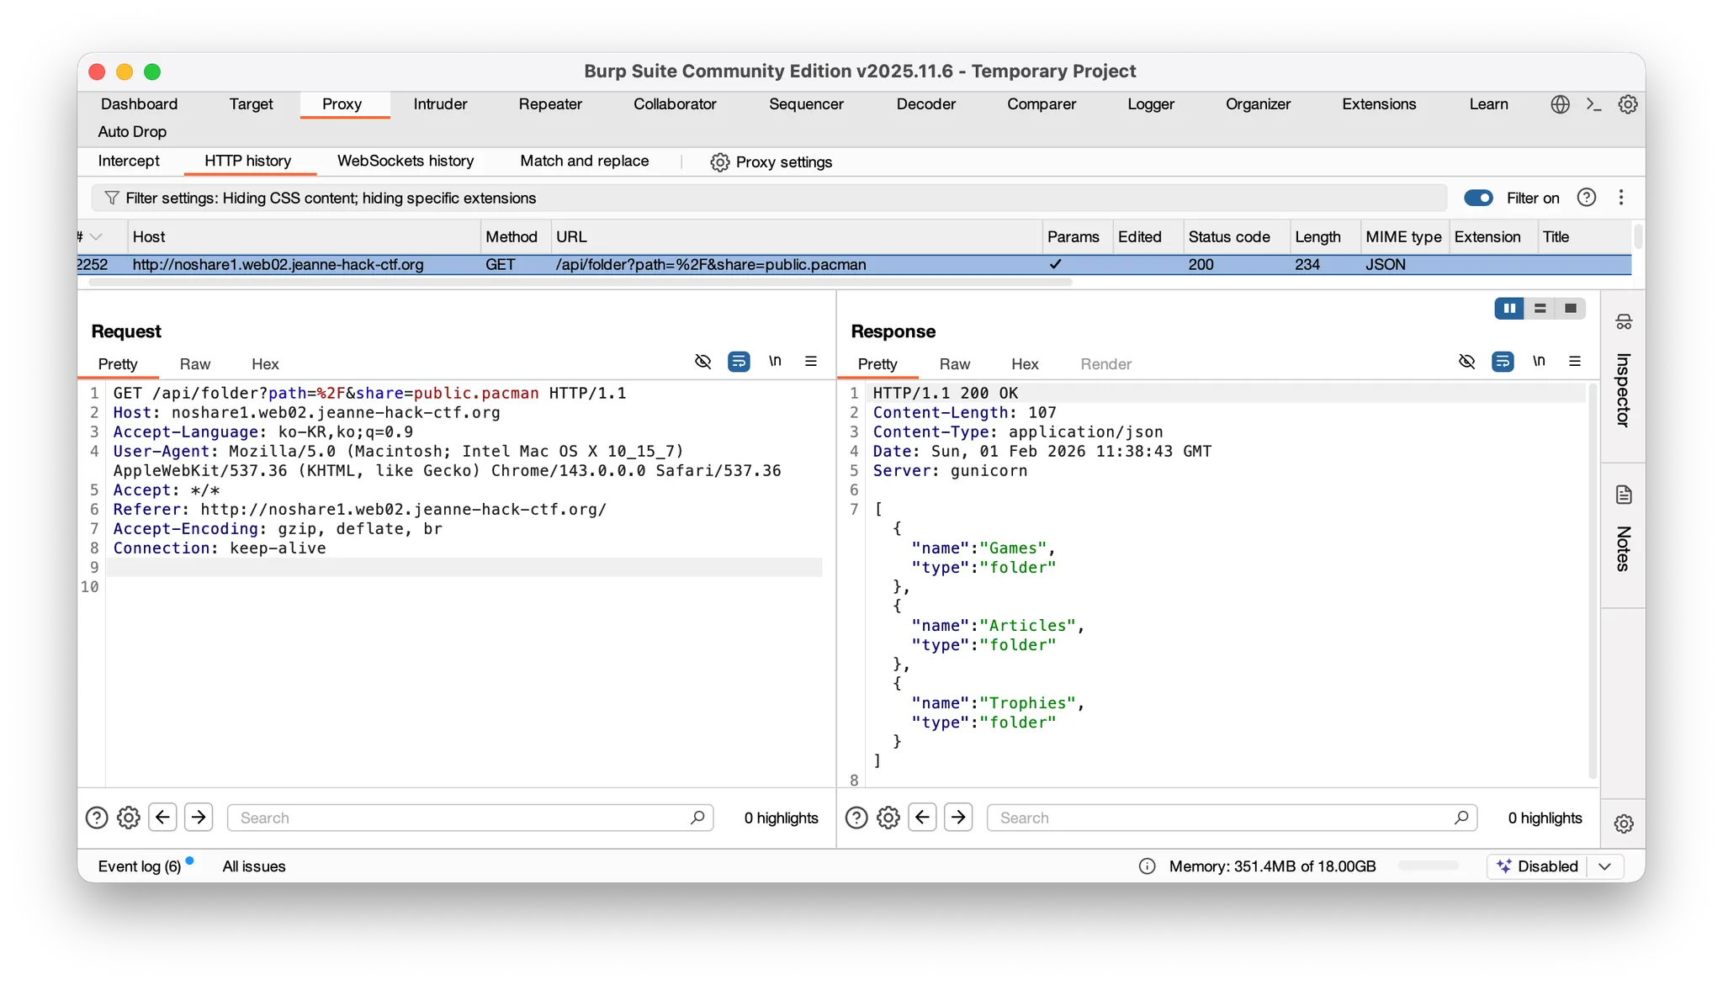Screen dimensions: 1723x985
Task: Switch to the Repeater tab
Action: click(x=550, y=104)
